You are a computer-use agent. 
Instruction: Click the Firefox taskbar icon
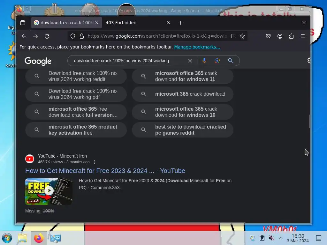click(39, 238)
